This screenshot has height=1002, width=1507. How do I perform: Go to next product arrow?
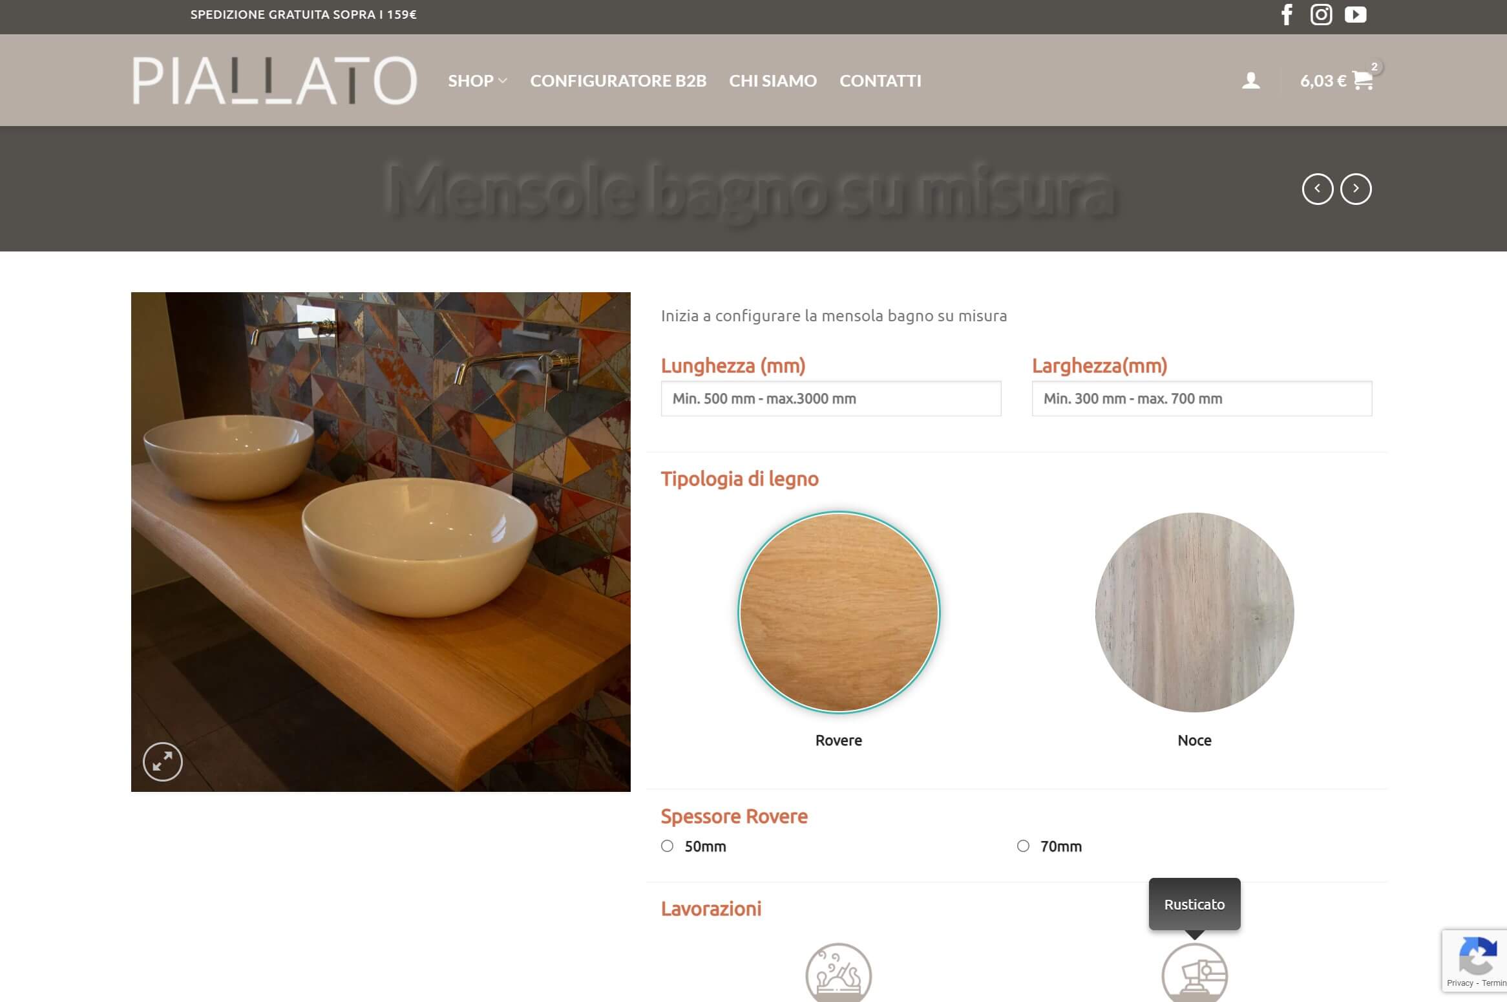(1356, 189)
